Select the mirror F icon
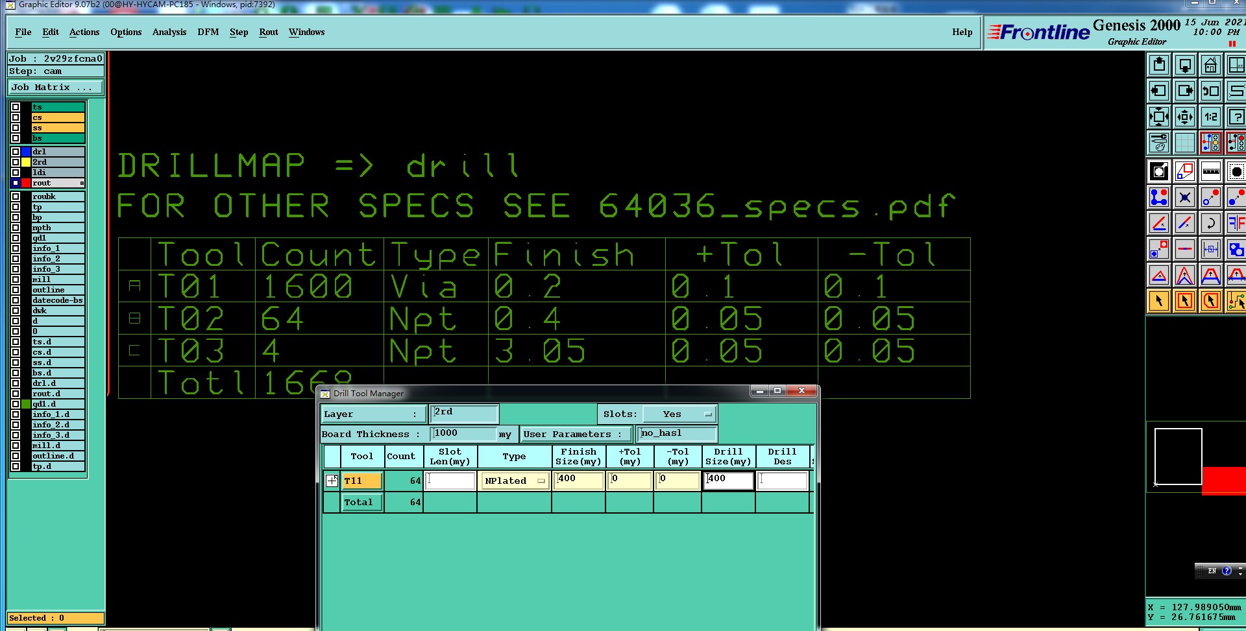This screenshot has width=1246, height=631. click(x=1236, y=224)
